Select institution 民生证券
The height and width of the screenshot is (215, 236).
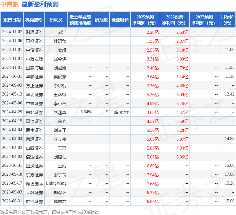tap(34, 130)
